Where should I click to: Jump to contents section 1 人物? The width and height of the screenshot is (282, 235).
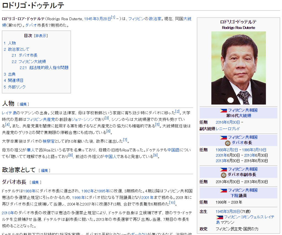[10, 43]
